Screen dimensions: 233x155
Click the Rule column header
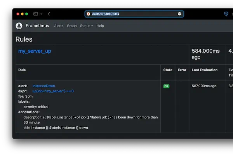coord(22,70)
